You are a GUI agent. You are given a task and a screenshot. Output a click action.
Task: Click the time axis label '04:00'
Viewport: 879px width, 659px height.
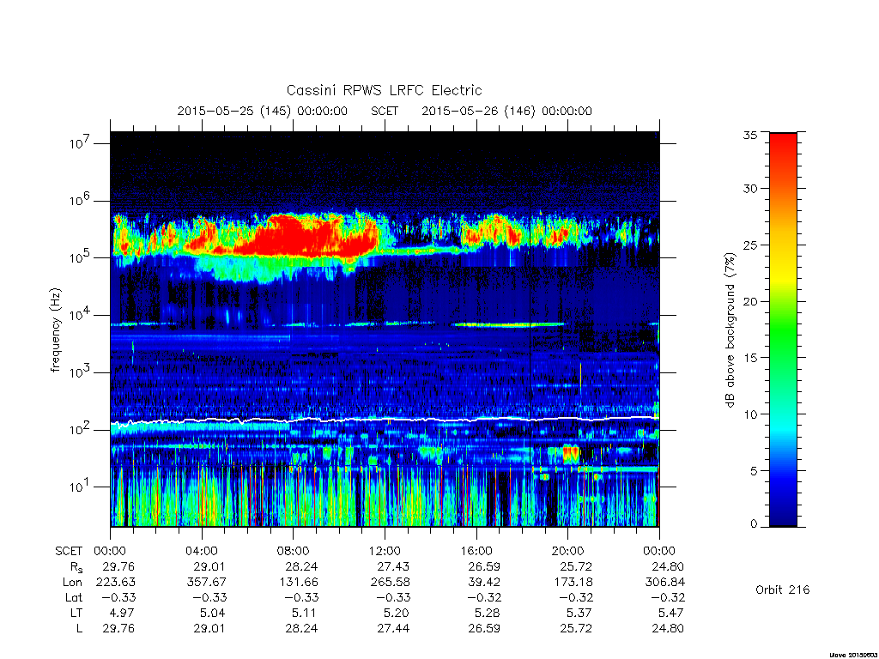coord(202,551)
